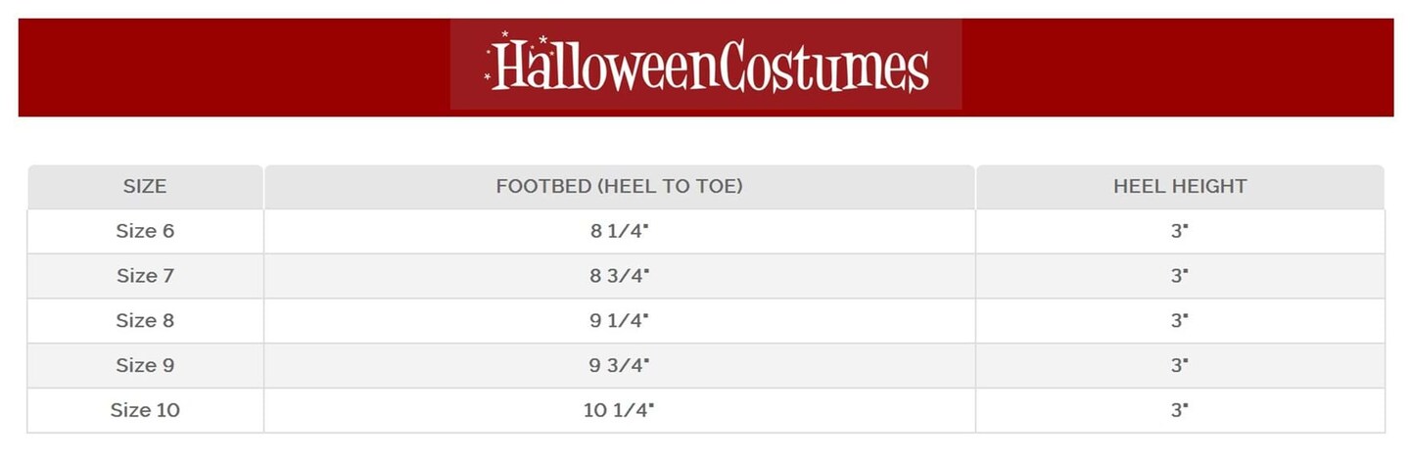Click the Size 8 heel height cell

pyautogui.click(x=1180, y=321)
